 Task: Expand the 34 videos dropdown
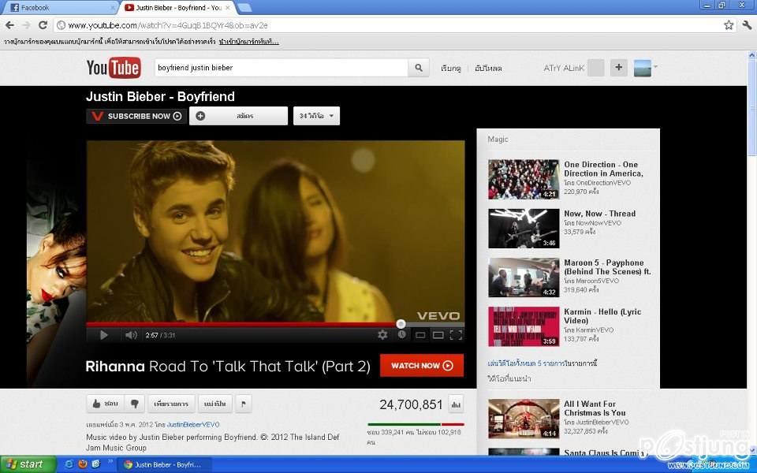pos(316,116)
